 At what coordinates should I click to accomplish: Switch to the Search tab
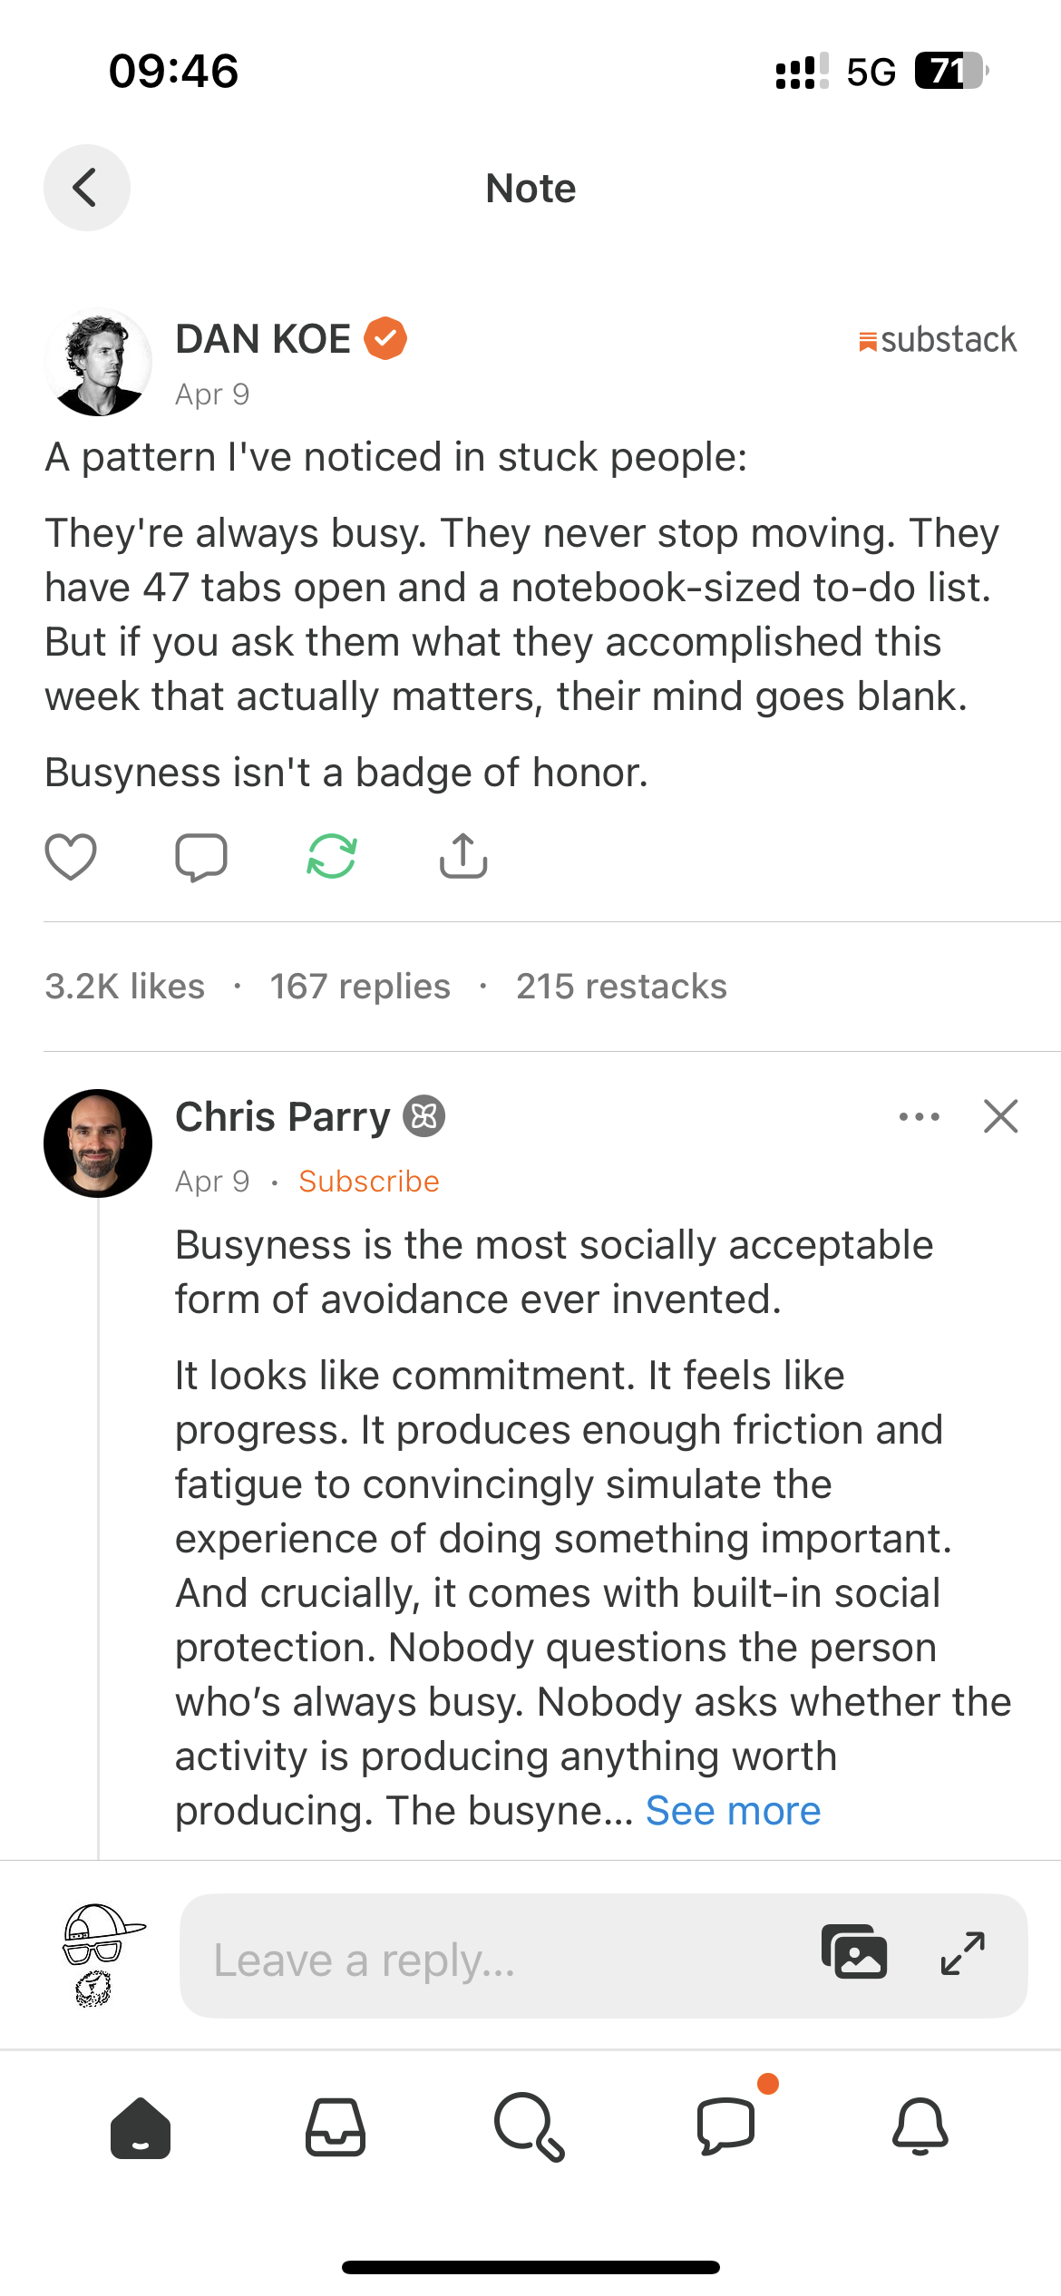click(530, 2126)
